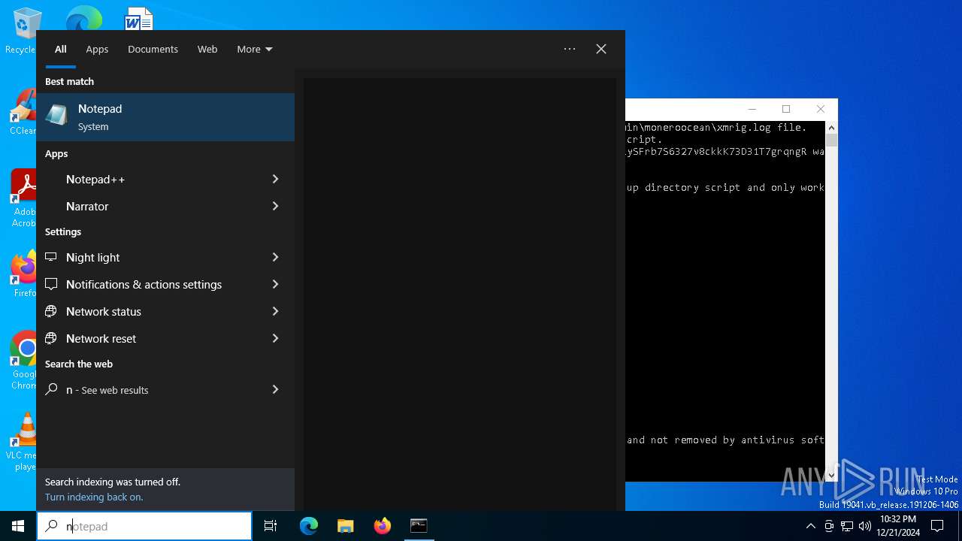The image size is (962, 541).
Task: Open Task View on the taskbar
Action: click(271, 526)
